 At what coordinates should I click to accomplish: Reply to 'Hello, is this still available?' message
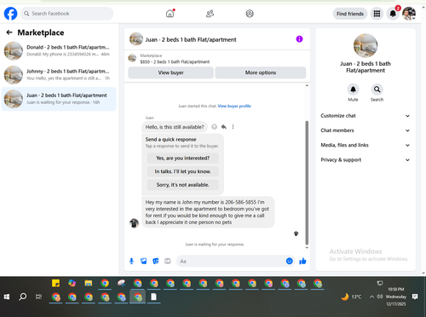click(224, 127)
